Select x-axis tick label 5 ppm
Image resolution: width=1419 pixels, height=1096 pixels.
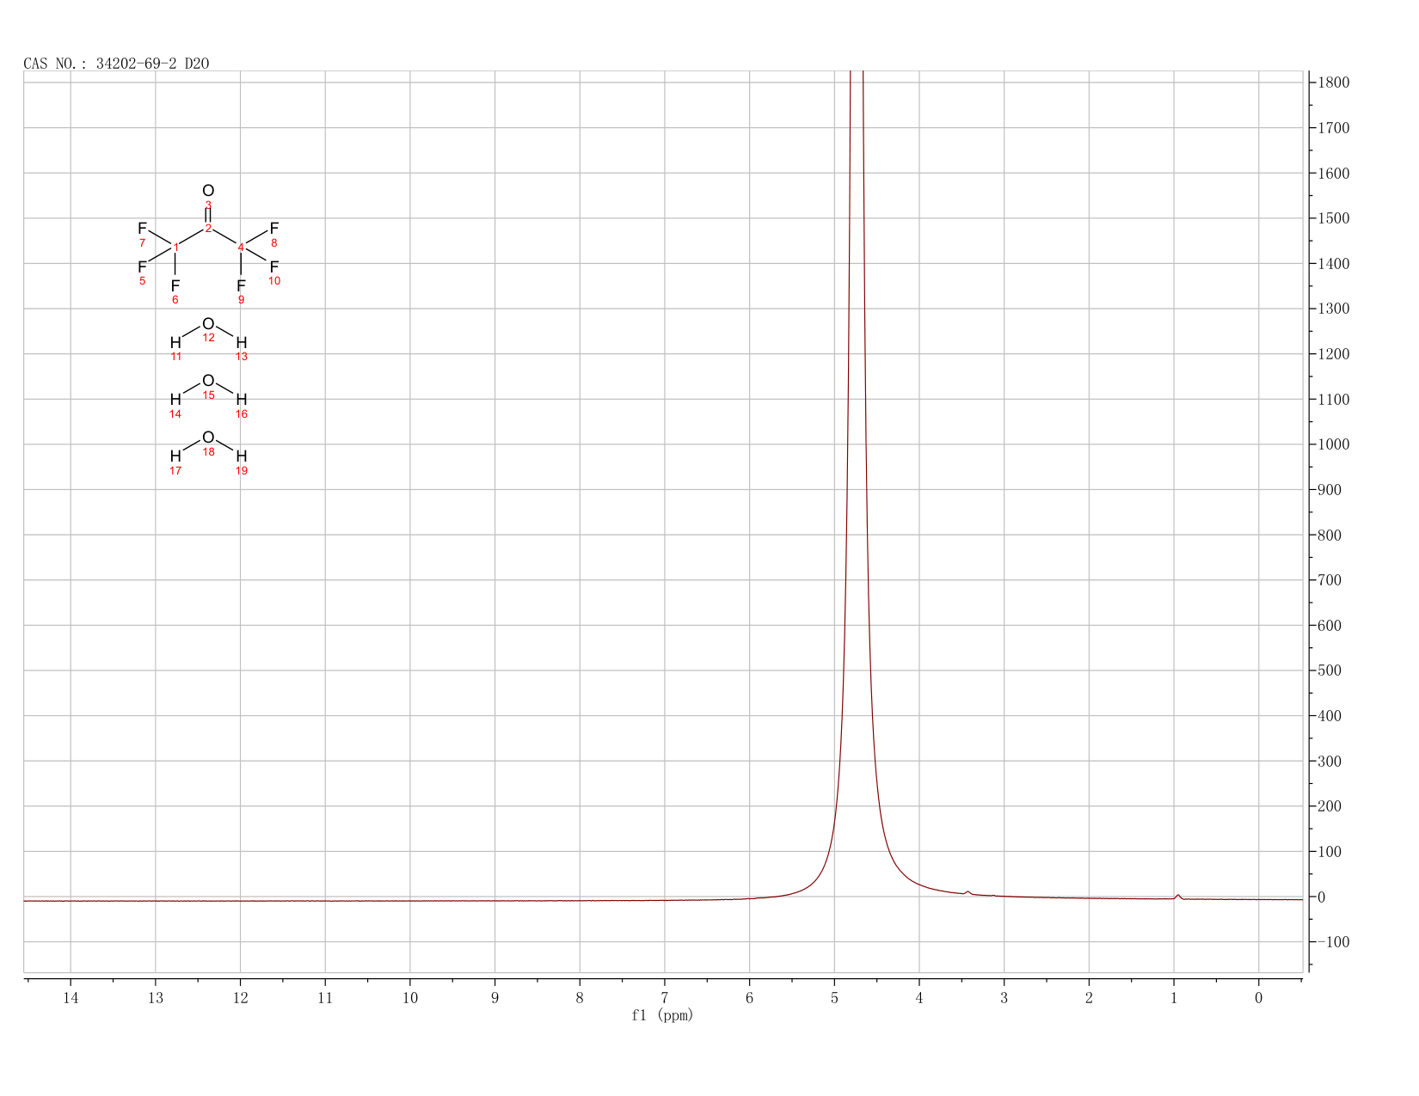pos(834,998)
